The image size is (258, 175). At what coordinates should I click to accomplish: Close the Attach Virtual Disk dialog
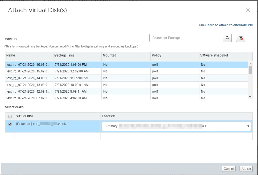(x=248, y=10)
